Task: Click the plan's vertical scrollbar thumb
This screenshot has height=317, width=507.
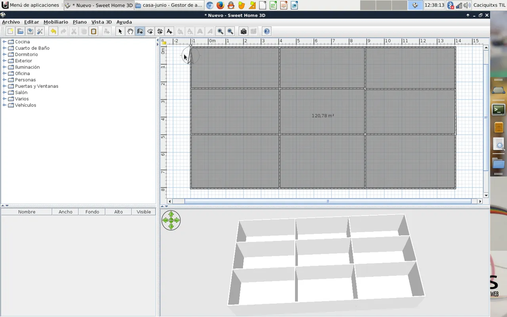Action: (x=486, y=118)
